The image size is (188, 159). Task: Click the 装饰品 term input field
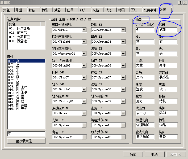pyautogui.click(x=168, y=77)
